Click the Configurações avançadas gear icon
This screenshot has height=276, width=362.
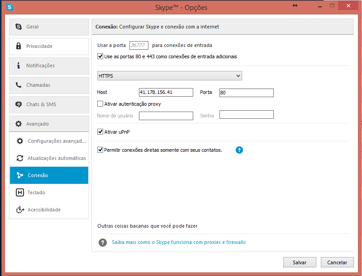pos(20,141)
